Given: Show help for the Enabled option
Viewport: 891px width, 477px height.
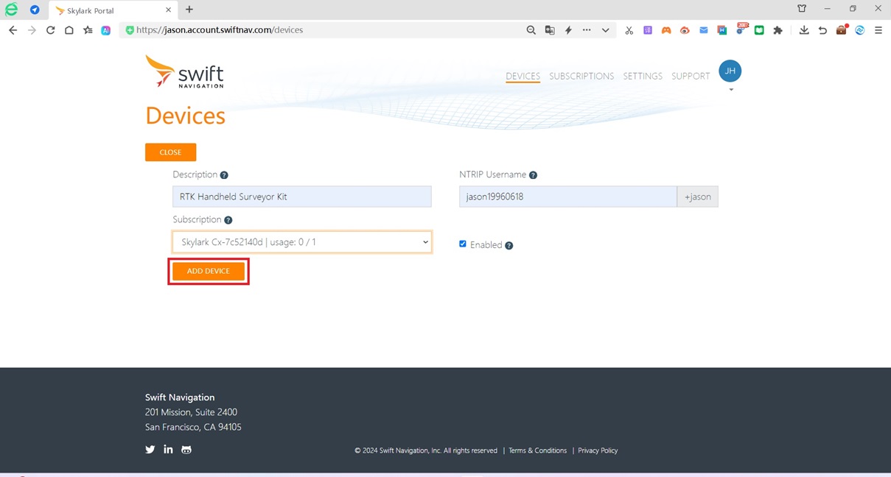Looking at the screenshot, I should pyautogui.click(x=509, y=245).
